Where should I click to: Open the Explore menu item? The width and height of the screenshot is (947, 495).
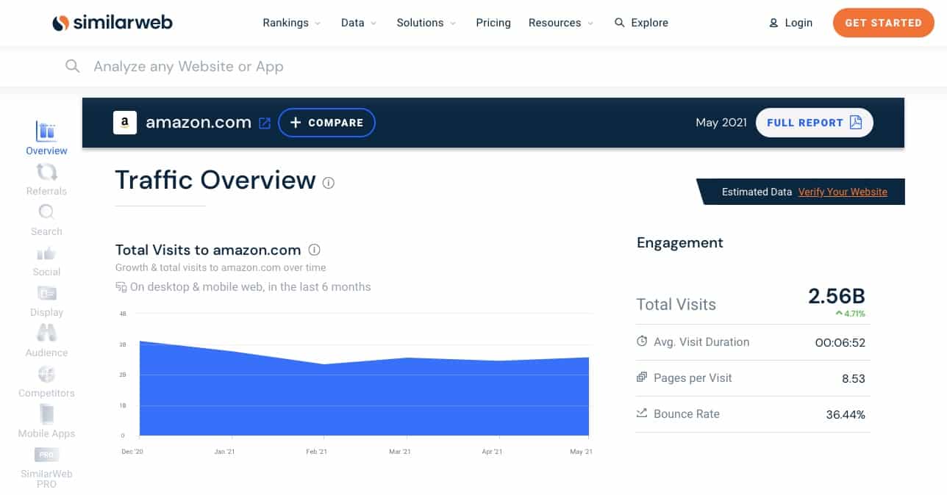pyautogui.click(x=642, y=23)
